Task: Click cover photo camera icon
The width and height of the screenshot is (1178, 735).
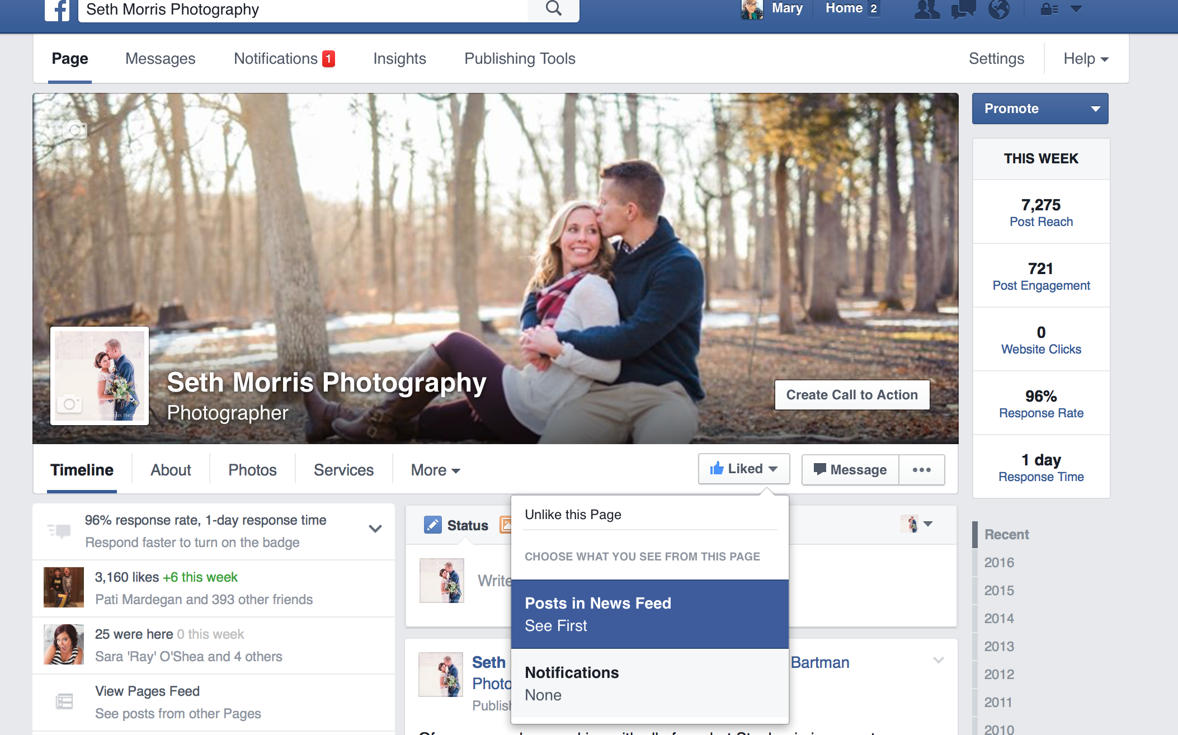Action: (74, 129)
